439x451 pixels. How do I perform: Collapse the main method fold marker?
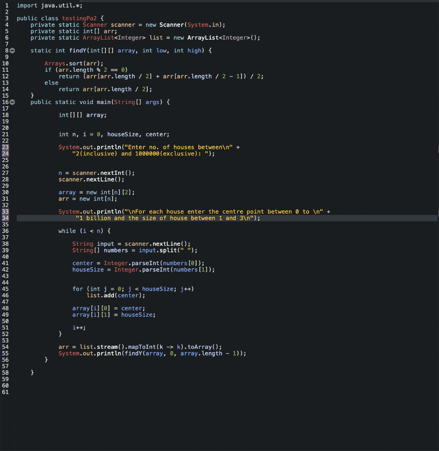(12, 102)
